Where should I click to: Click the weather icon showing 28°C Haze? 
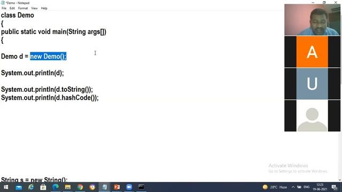pyautogui.click(x=275, y=187)
